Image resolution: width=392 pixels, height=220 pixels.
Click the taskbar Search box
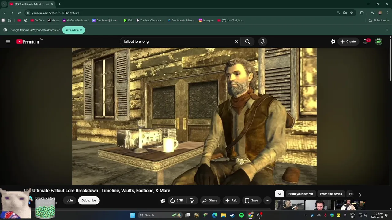[160, 215]
